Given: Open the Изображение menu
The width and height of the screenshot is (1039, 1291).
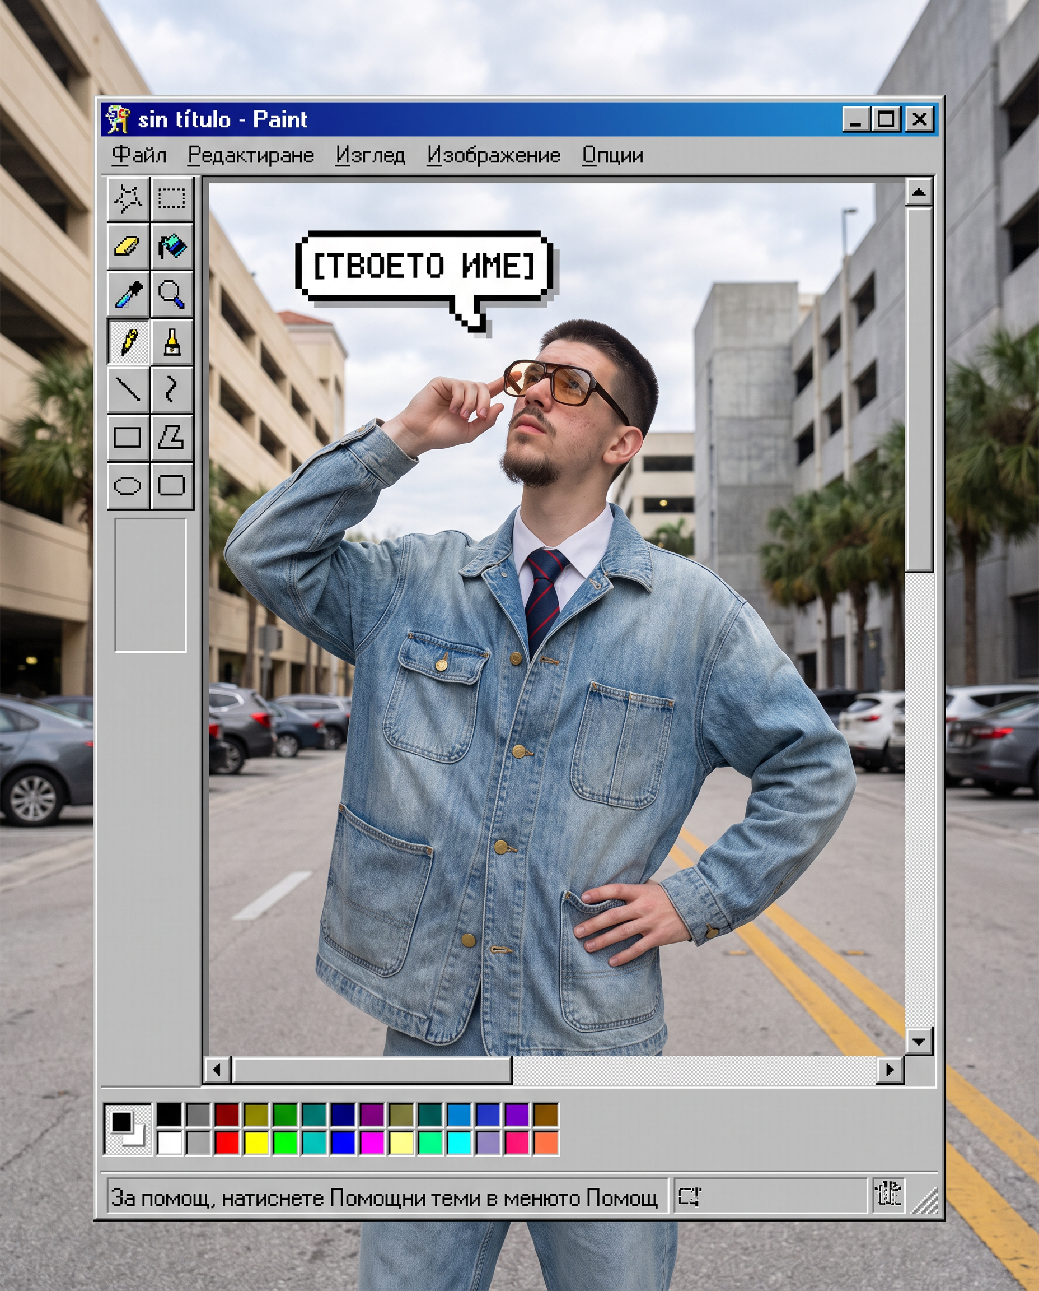Looking at the screenshot, I should pyautogui.click(x=494, y=155).
